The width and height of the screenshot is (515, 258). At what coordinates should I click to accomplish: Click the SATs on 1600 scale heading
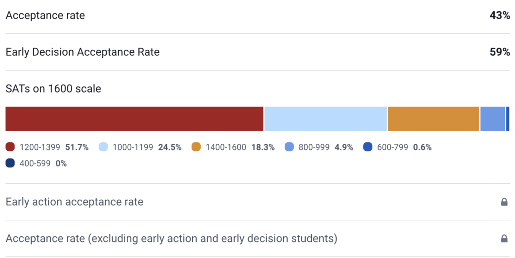click(53, 89)
